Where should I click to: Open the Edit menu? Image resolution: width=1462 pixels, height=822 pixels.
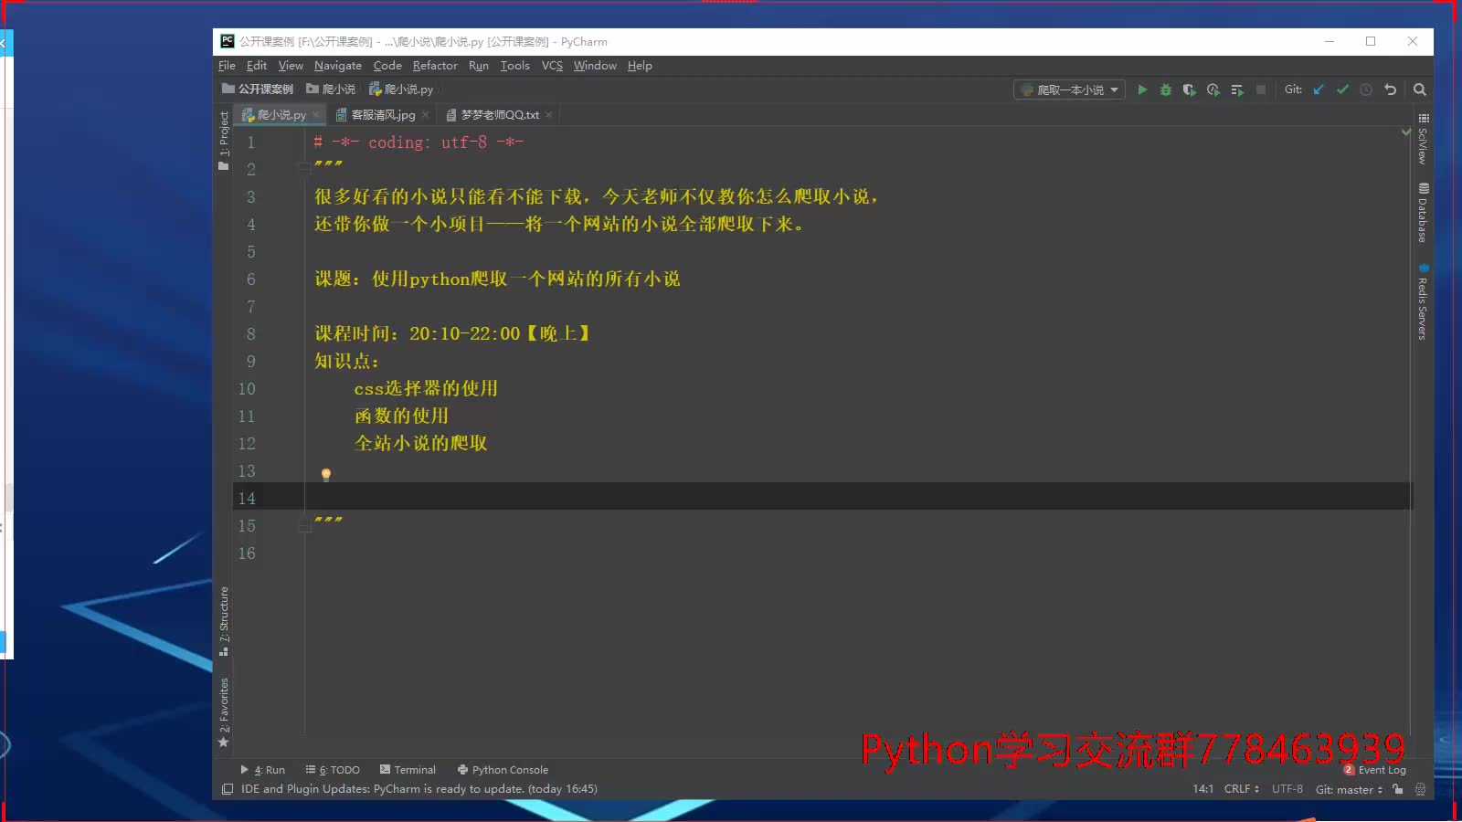[x=257, y=66]
